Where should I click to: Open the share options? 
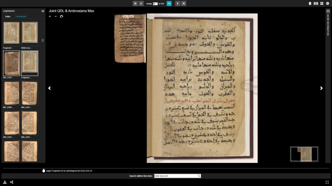(x=12, y=182)
